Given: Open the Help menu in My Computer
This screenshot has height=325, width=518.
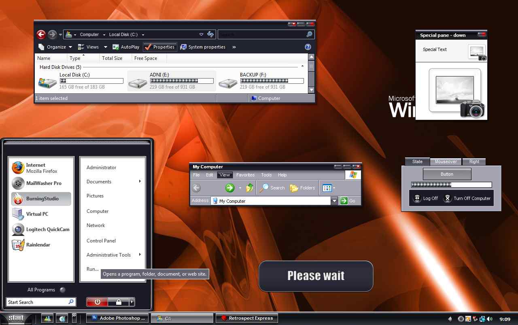Looking at the screenshot, I should point(282,175).
